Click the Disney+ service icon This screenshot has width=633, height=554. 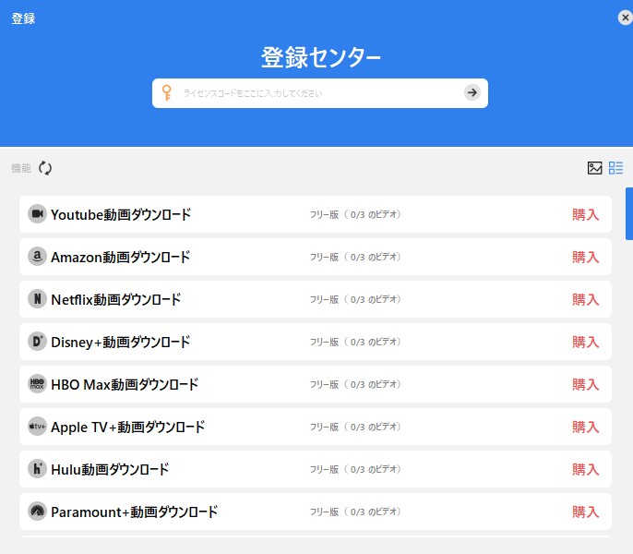pos(37,342)
